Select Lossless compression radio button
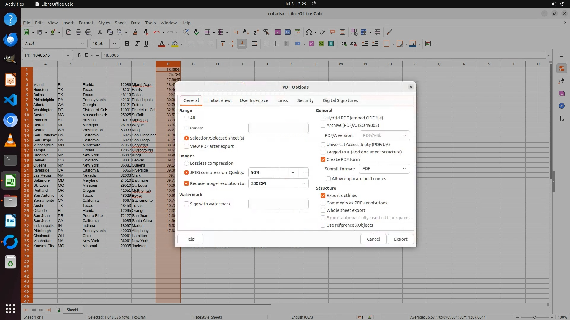 click(x=186, y=163)
